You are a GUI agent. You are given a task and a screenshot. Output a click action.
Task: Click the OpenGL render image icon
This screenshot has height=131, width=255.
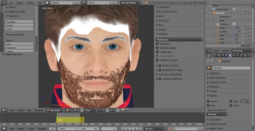[122, 110]
